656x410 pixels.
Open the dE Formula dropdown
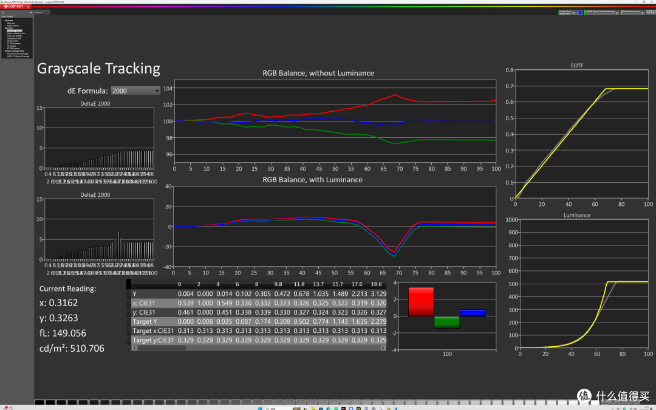click(135, 91)
